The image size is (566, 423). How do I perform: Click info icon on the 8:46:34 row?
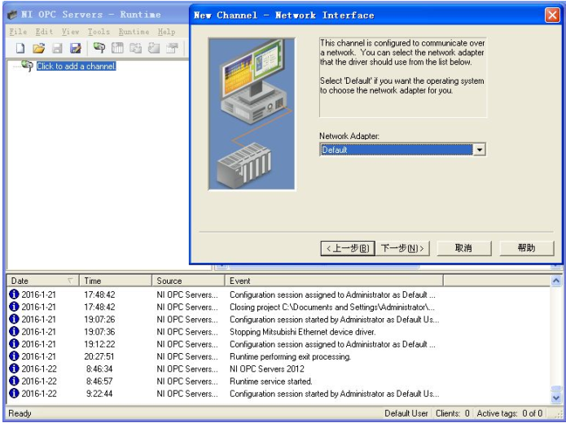14,368
